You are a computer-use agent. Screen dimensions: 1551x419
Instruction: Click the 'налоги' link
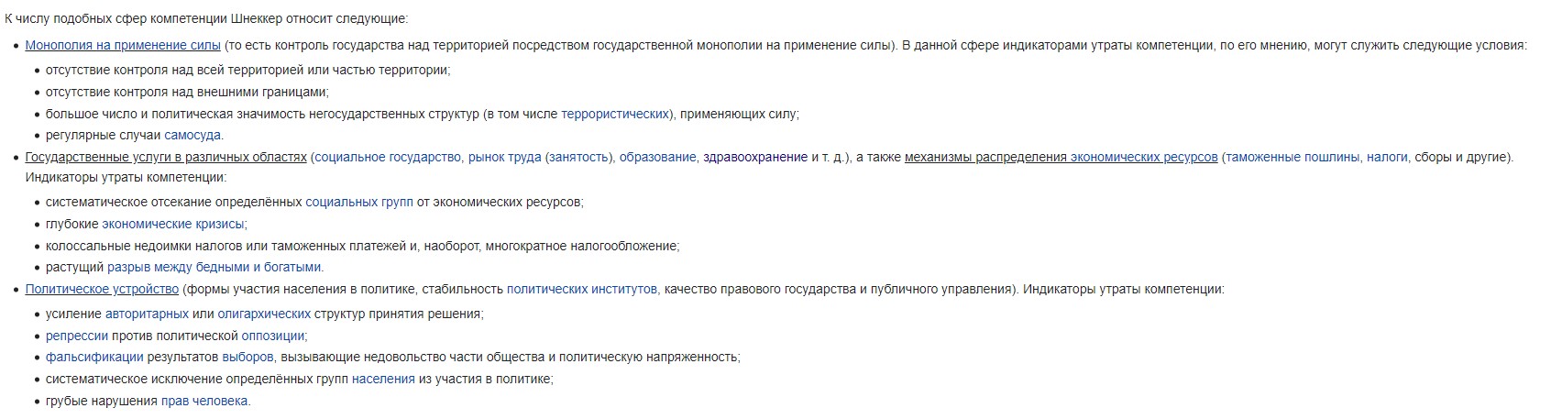[1387, 157]
